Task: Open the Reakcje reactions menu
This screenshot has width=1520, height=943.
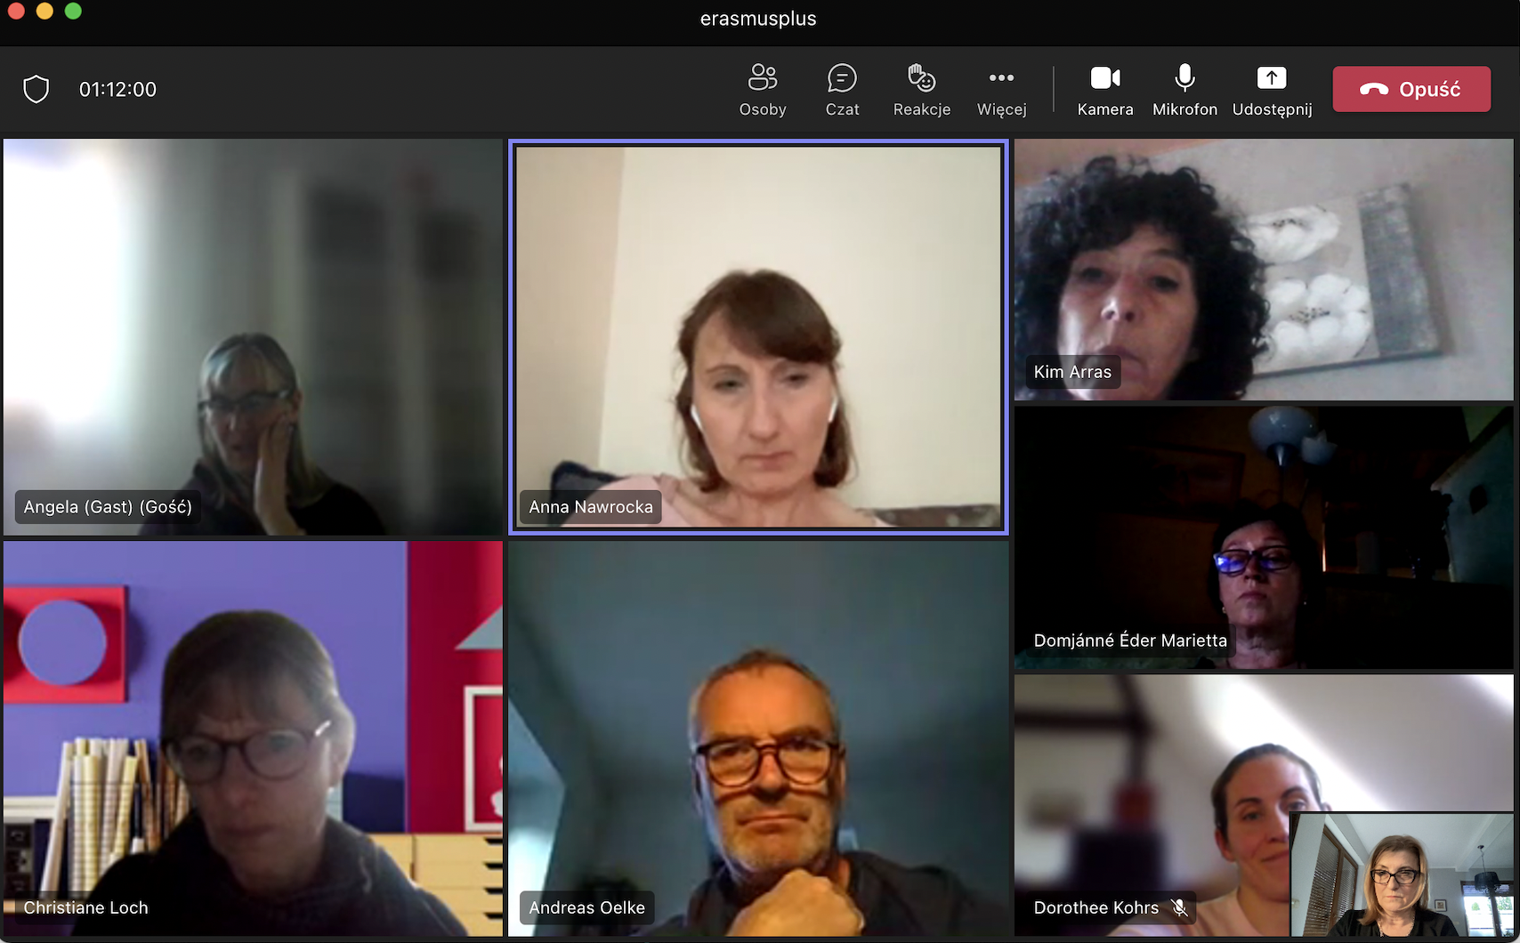Action: pyautogui.click(x=922, y=90)
